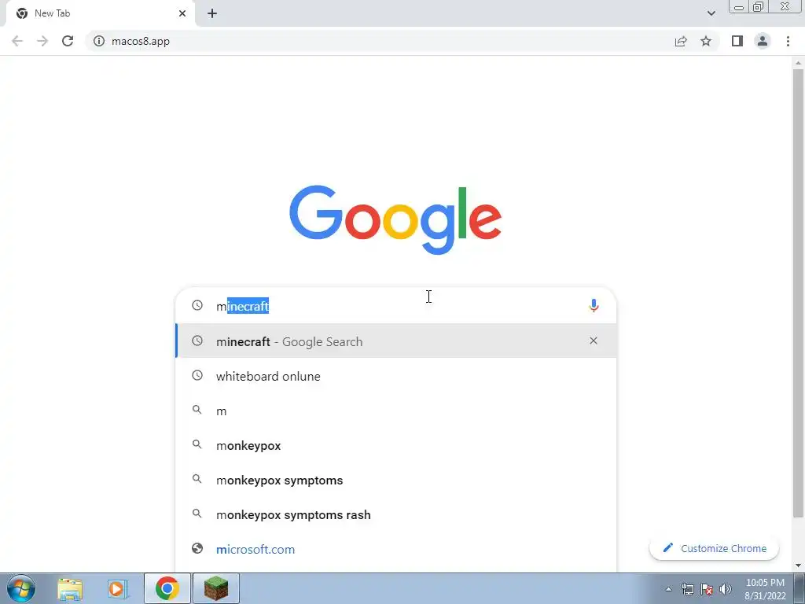
Task: Open the microsoft.com suggestion
Action: point(395,549)
